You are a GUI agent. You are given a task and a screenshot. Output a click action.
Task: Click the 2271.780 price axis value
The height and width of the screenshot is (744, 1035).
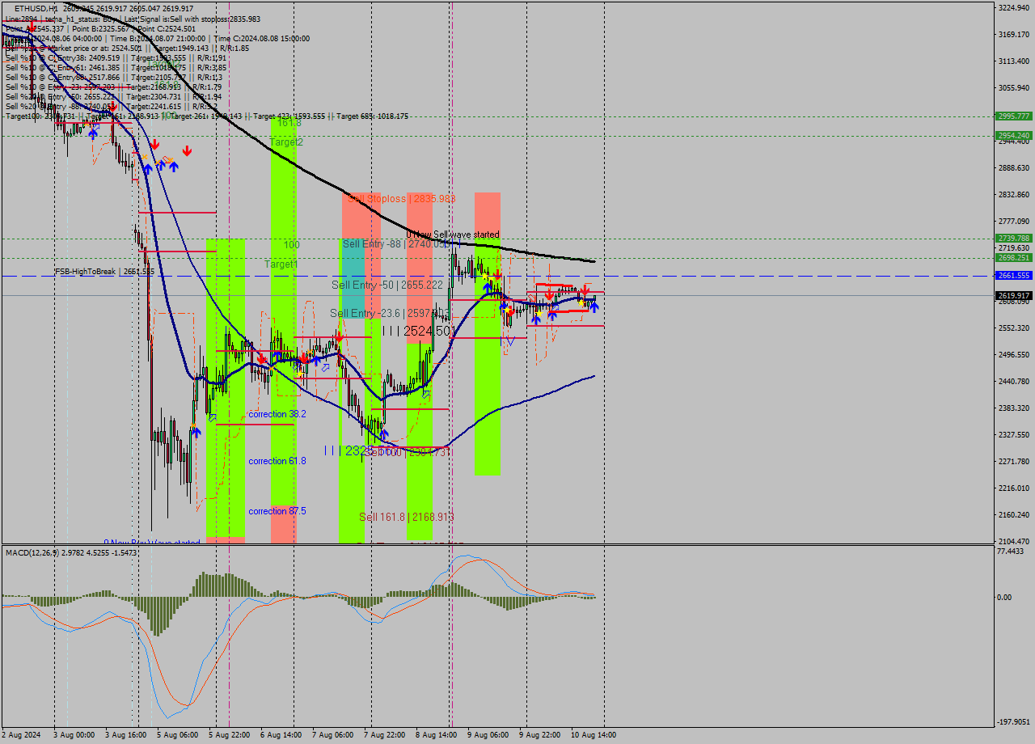[1014, 461]
